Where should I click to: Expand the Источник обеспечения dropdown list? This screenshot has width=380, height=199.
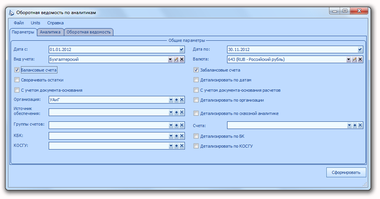(171, 112)
